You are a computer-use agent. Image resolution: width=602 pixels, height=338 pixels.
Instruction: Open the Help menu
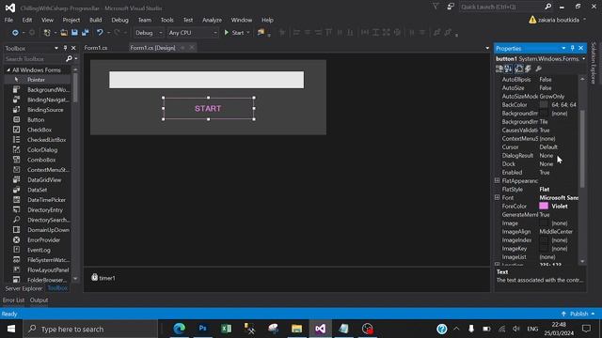pos(267,20)
